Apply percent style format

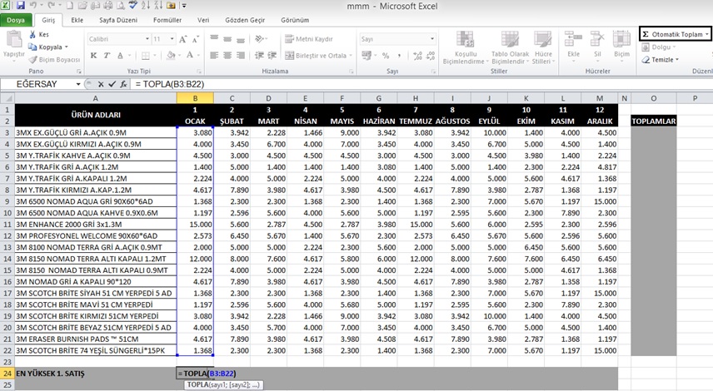[x=386, y=56]
